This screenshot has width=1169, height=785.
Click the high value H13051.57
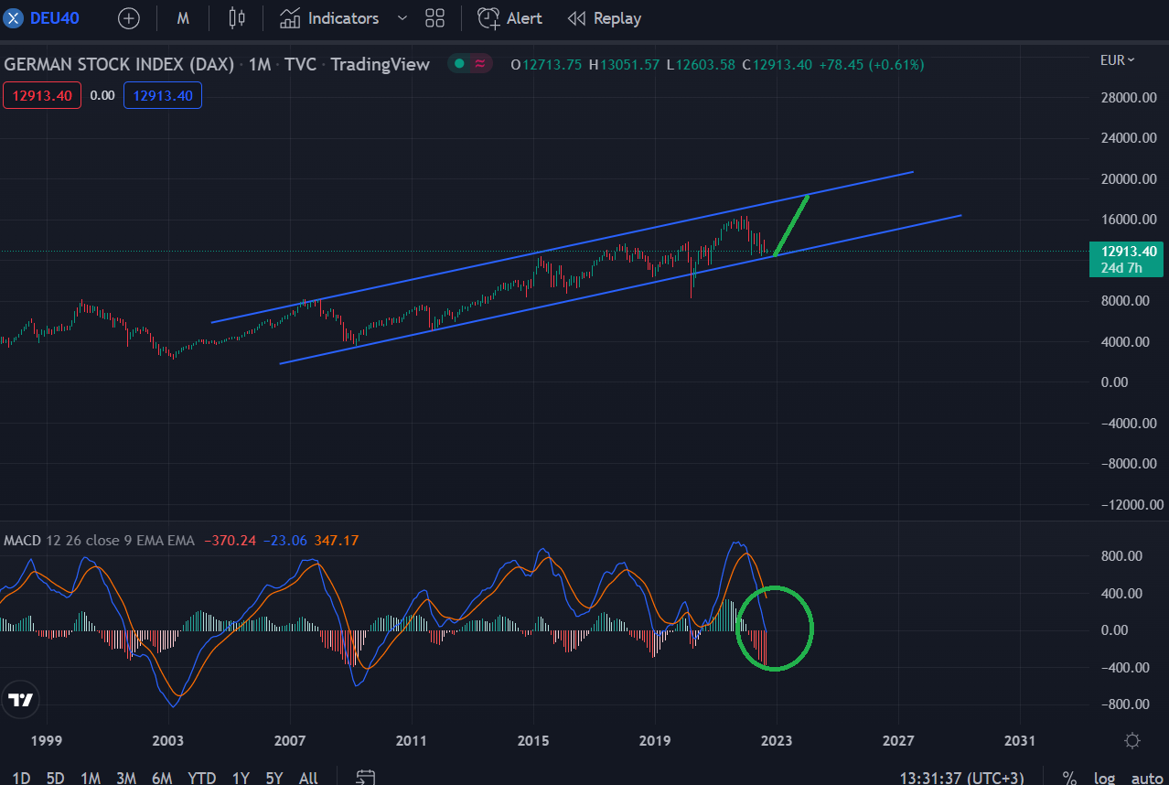(x=624, y=64)
